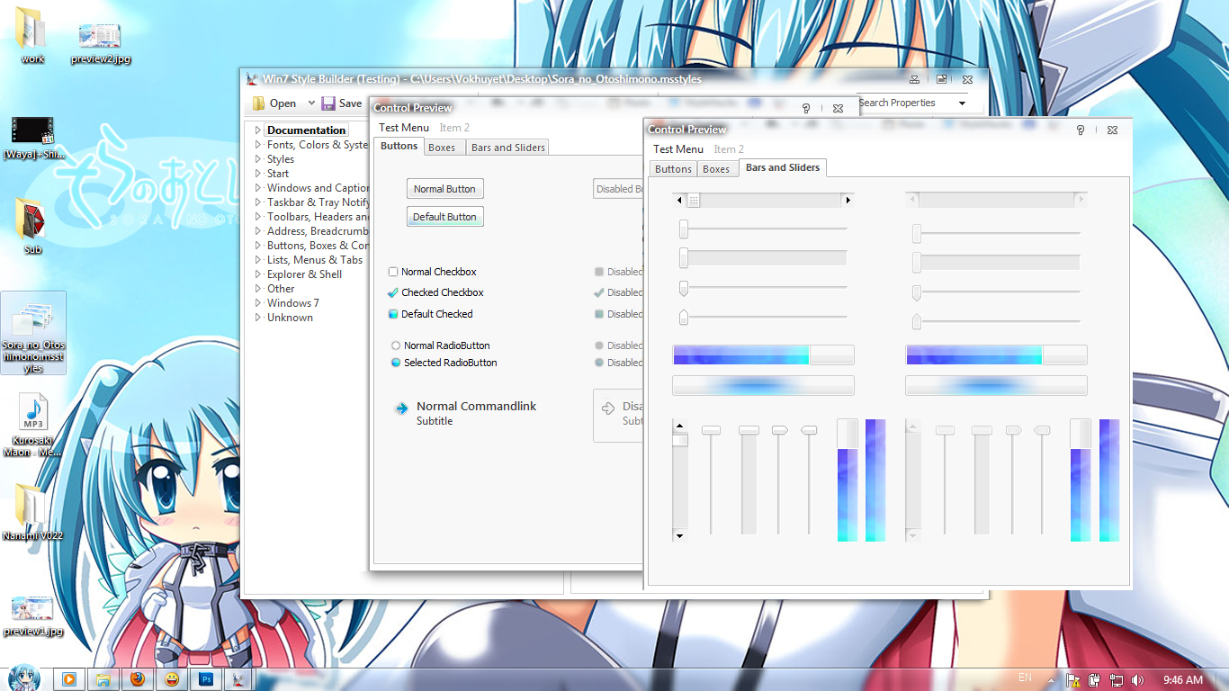Click the enabled marquee progress bar with blue glow
Screen dimensions: 1229x691
tap(763, 385)
